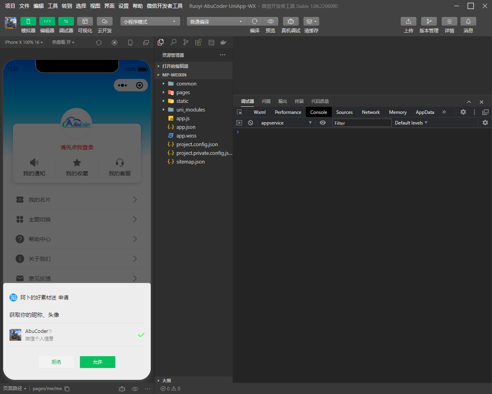
Task: Select the AbuCoder WeChat profile
Action: pos(77,335)
